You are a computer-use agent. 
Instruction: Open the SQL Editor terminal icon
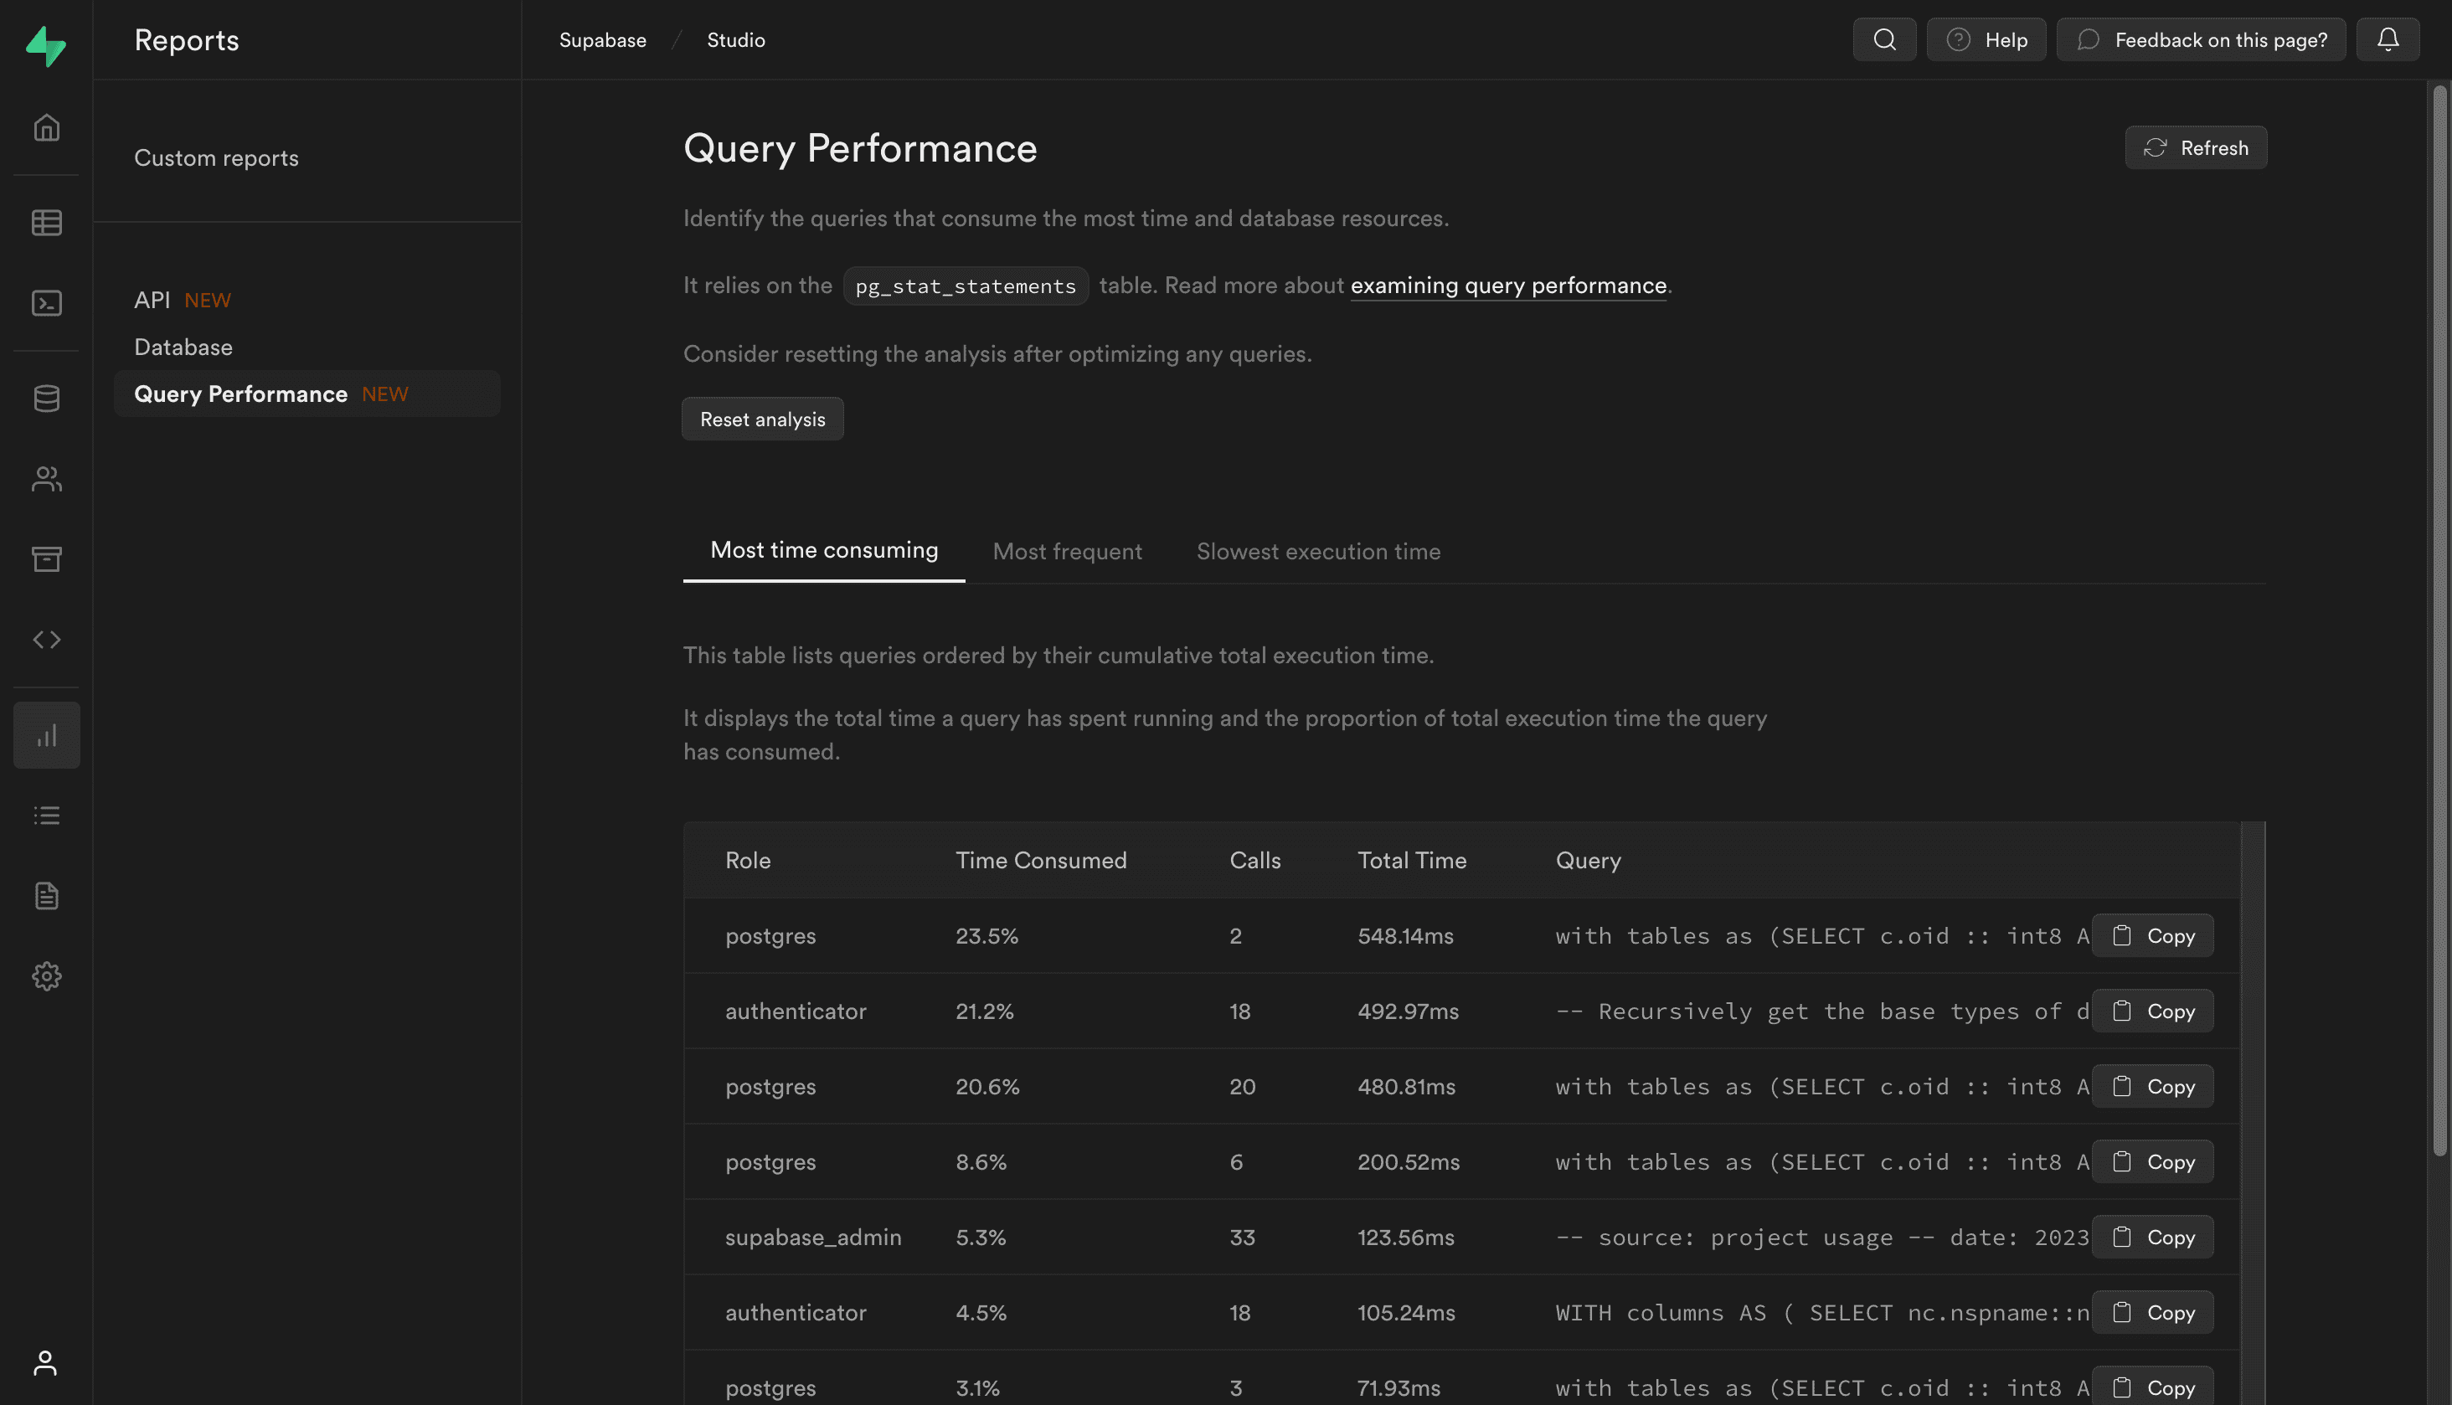click(46, 303)
